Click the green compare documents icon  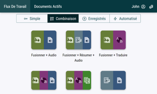click(x=87, y=80)
